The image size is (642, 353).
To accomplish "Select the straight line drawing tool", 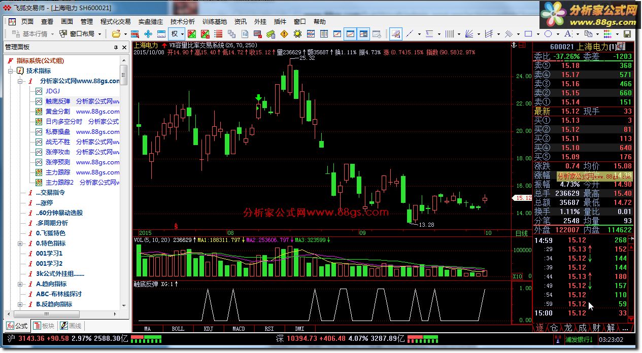I will (x=409, y=34).
